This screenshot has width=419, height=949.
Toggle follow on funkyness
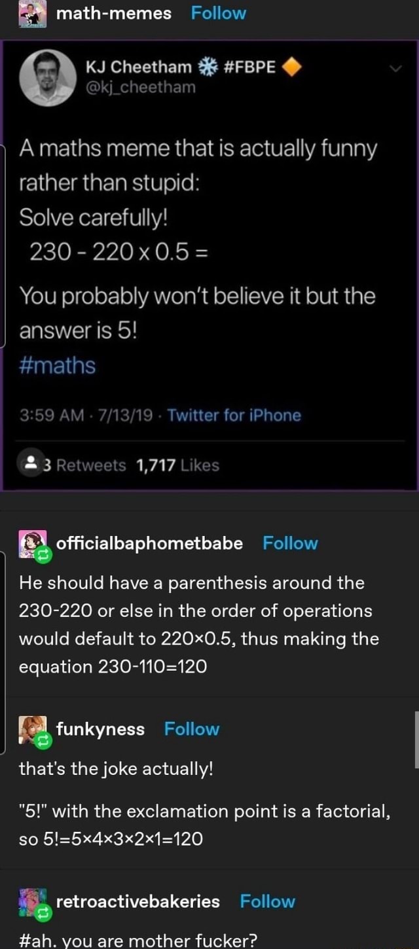pyautogui.click(x=191, y=728)
